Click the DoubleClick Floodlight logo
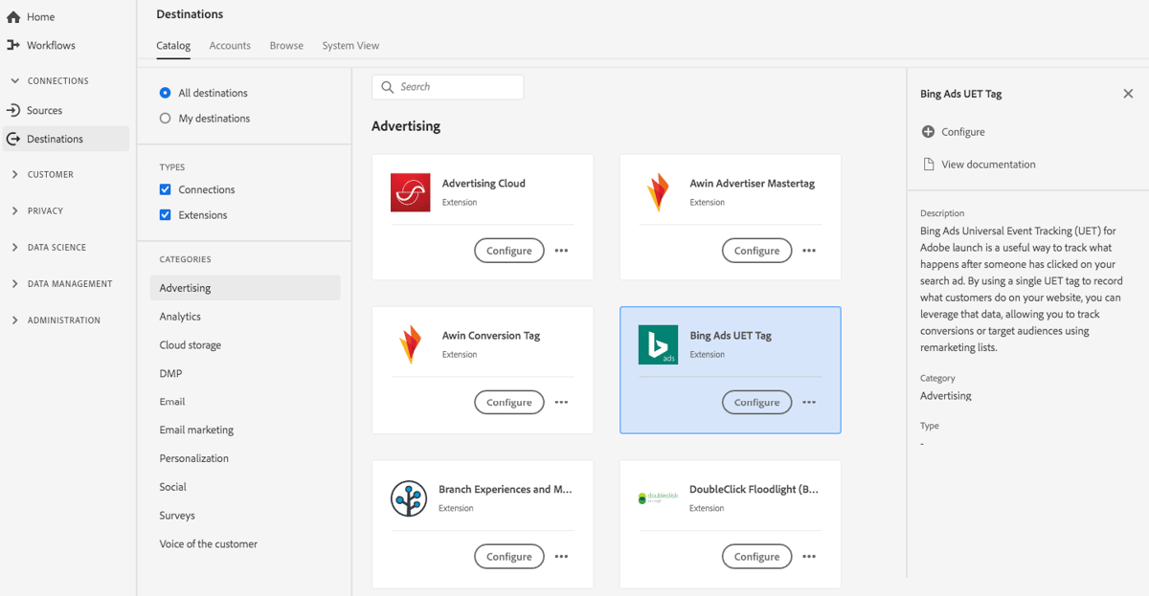 657,498
